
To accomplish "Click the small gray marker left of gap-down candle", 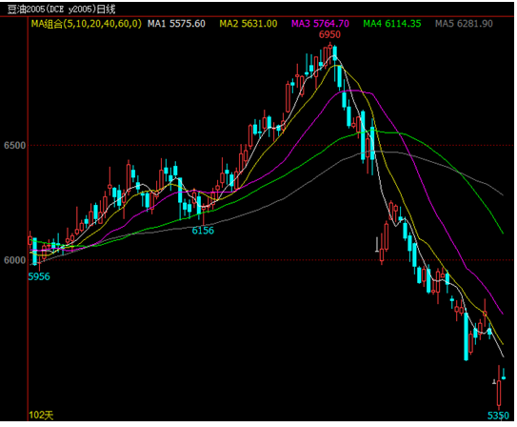I will click(x=377, y=245).
